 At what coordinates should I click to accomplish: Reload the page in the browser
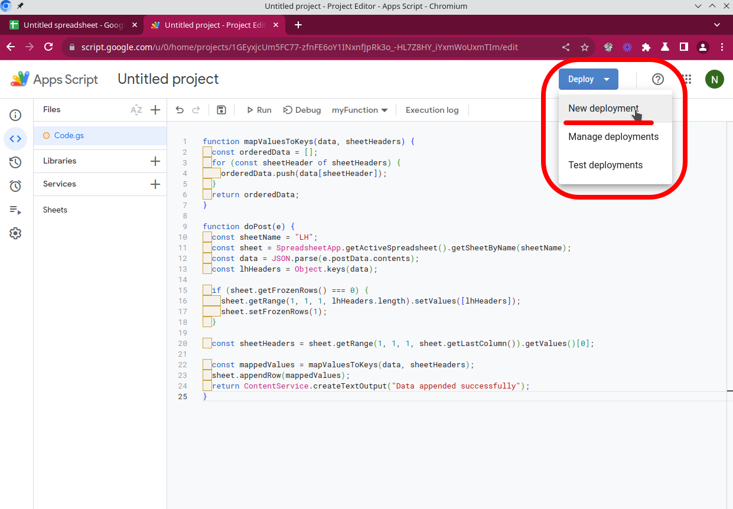point(48,47)
